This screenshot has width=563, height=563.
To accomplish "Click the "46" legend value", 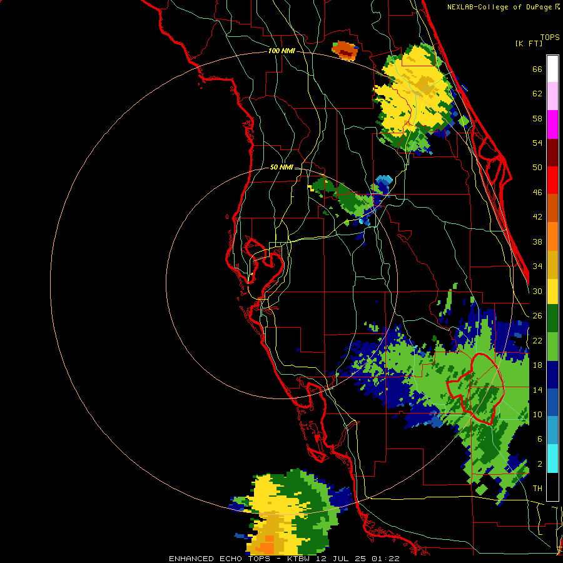I will [x=537, y=193].
